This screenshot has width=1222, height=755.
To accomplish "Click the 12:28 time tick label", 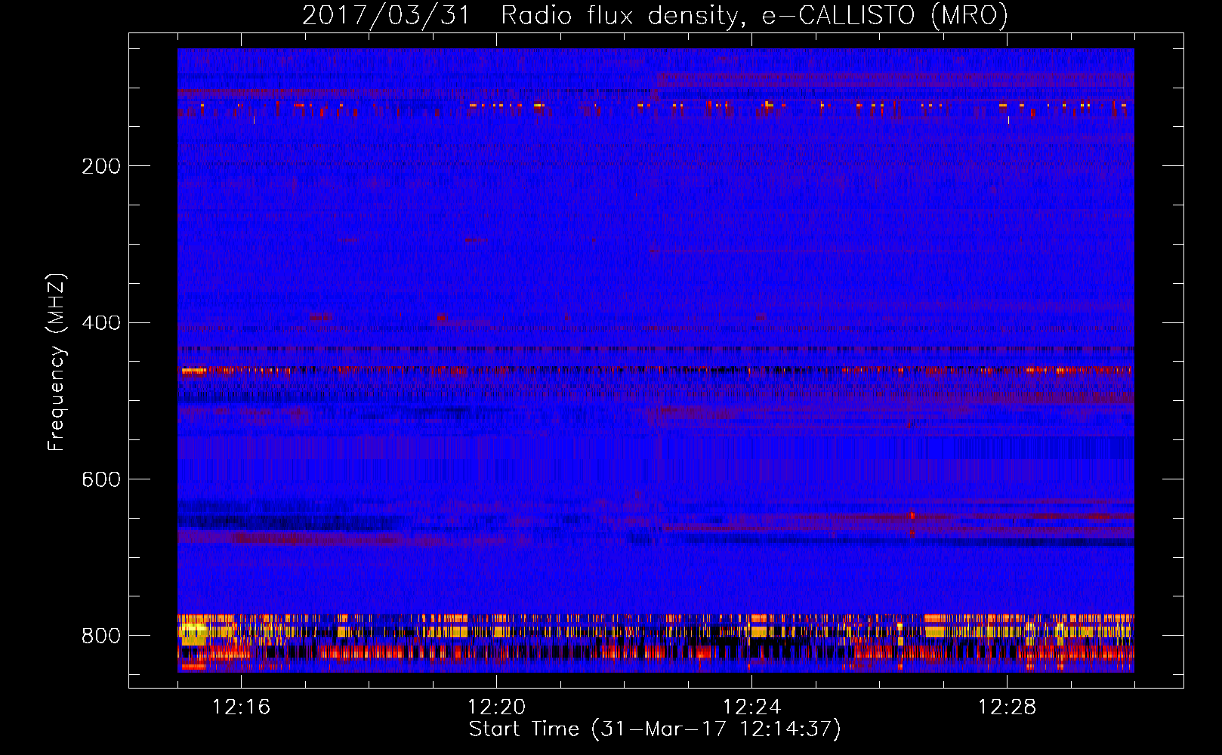I will click(1007, 707).
